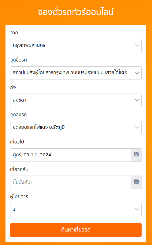Click the เที่ยวกลับ field label
This screenshot has height=245, width=152.
point(19,169)
